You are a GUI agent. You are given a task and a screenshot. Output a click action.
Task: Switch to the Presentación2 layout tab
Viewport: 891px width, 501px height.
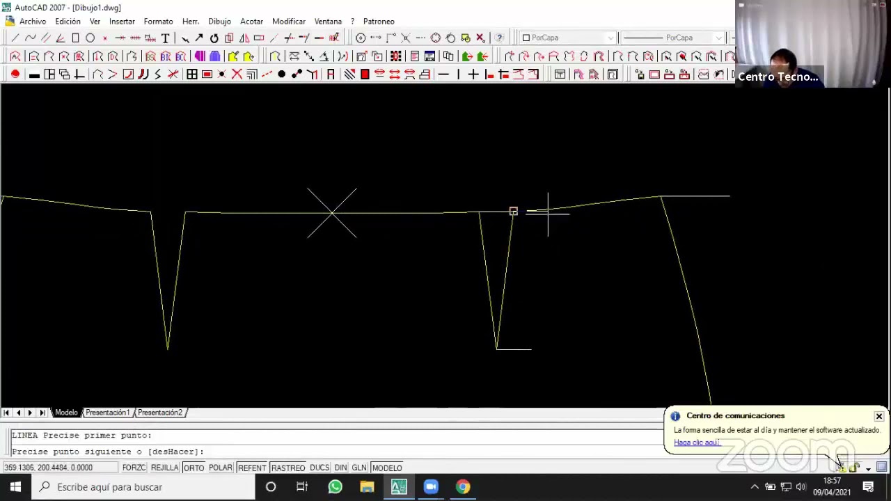click(x=159, y=413)
